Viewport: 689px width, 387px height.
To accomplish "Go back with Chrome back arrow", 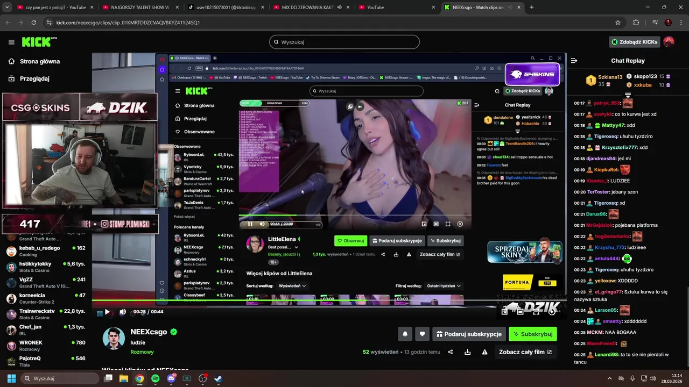I will coord(8,23).
